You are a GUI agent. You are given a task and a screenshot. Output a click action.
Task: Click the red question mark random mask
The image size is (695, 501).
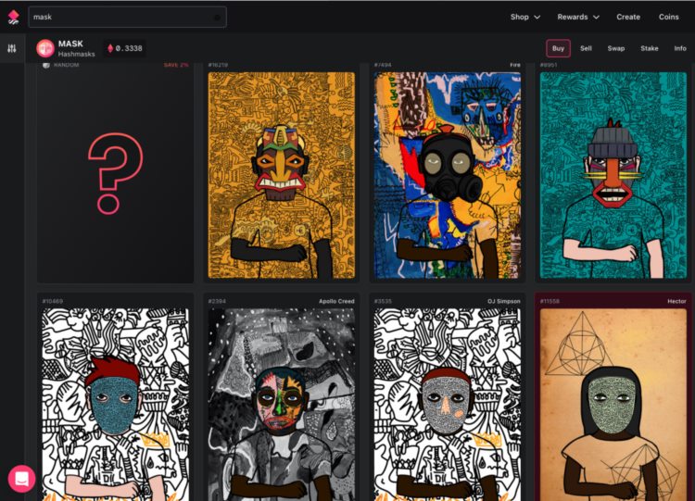pyautogui.click(x=116, y=173)
